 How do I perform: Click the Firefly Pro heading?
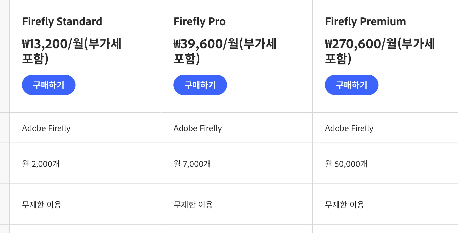coord(199,21)
